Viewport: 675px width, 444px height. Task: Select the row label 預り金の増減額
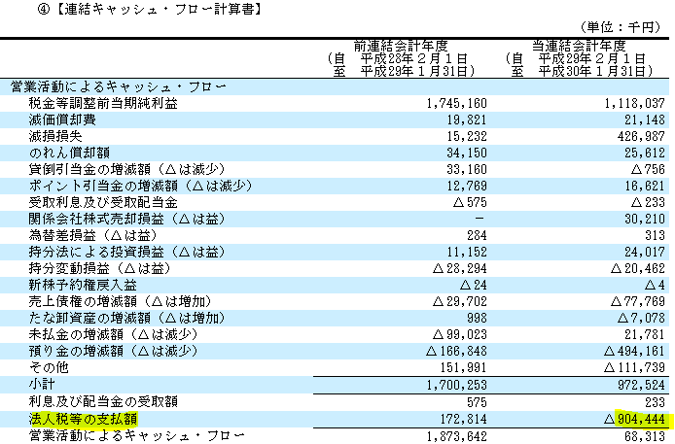click(x=76, y=351)
